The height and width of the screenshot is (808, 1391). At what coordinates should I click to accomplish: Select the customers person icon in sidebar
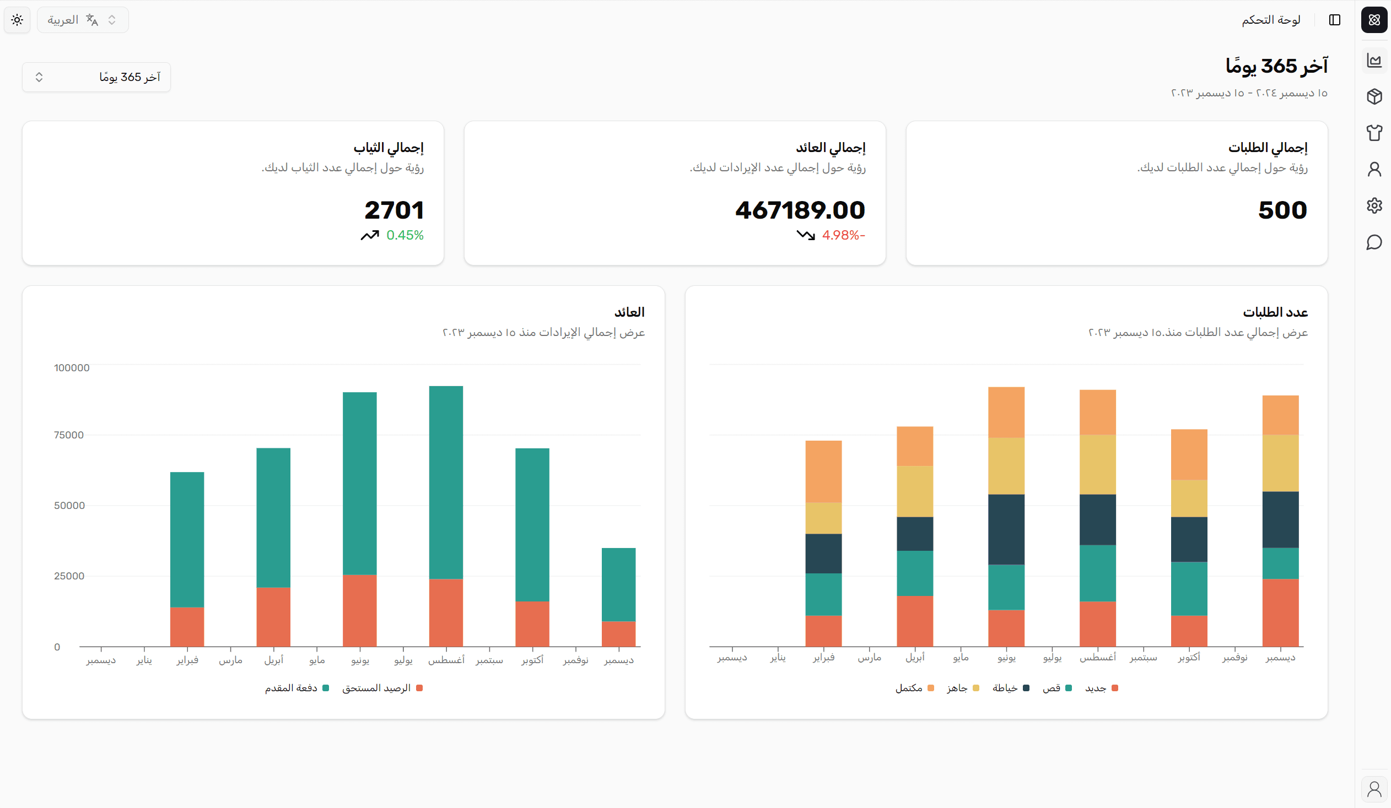click(x=1374, y=169)
